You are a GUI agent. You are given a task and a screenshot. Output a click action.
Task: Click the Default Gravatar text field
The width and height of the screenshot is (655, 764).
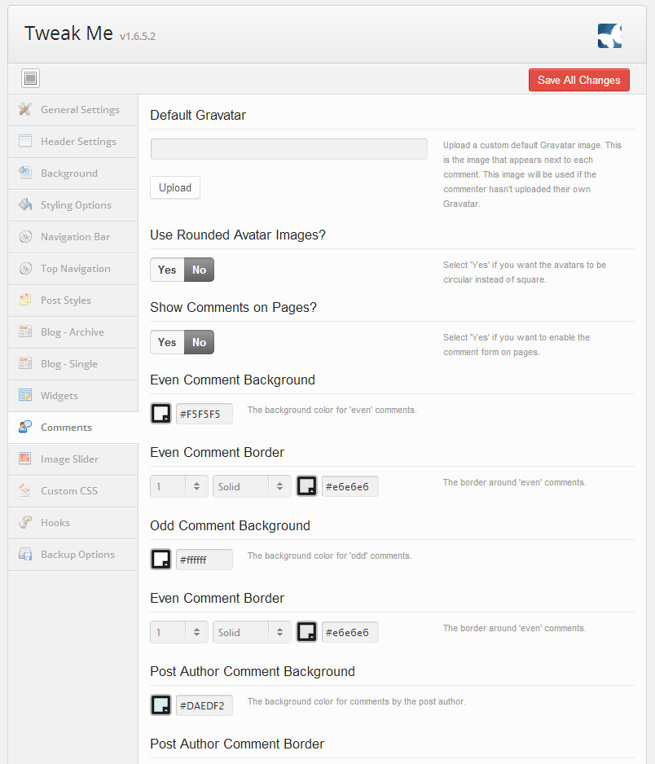(x=288, y=149)
